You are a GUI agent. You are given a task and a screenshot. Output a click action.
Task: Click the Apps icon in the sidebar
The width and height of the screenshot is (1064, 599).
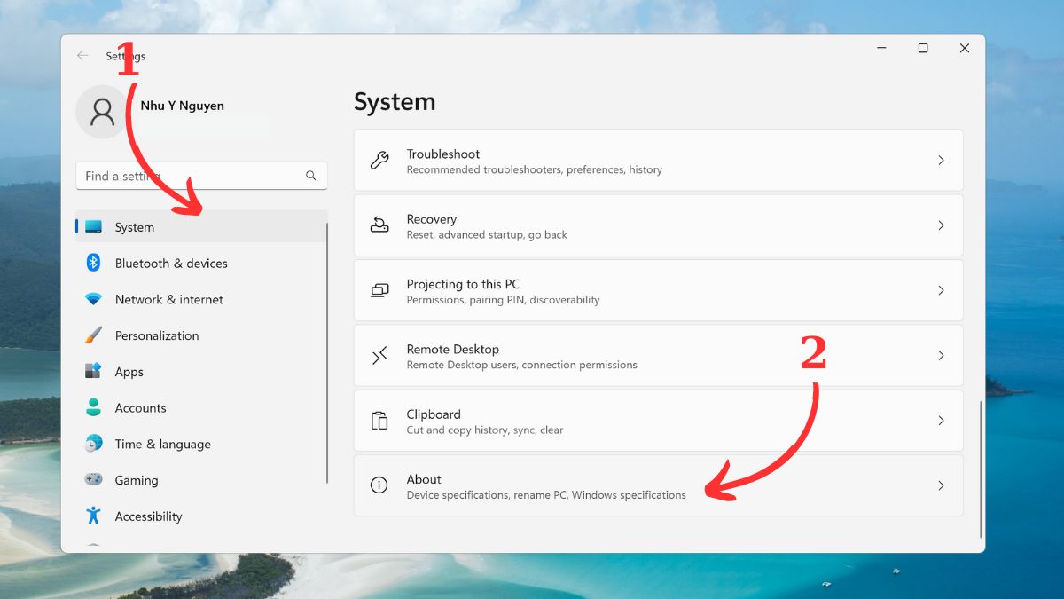tap(93, 372)
